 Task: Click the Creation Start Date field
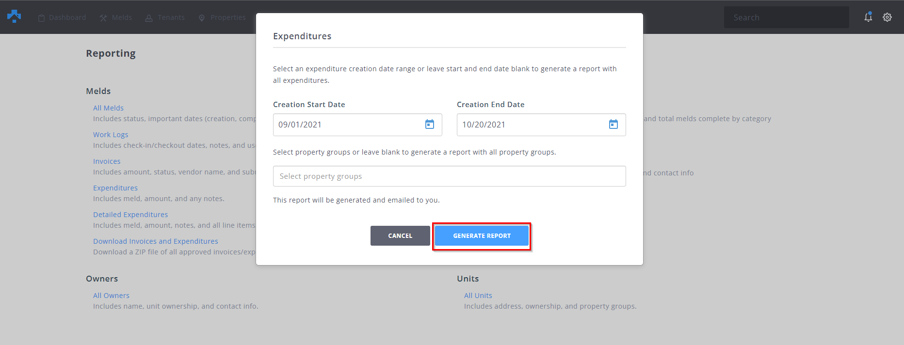tap(347, 125)
